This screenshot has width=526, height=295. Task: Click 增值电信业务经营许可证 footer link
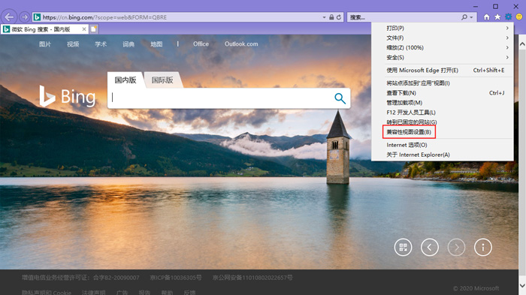[x=80, y=278]
